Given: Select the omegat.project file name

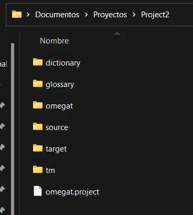Looking at the screenshot, I should pos(72,192).
